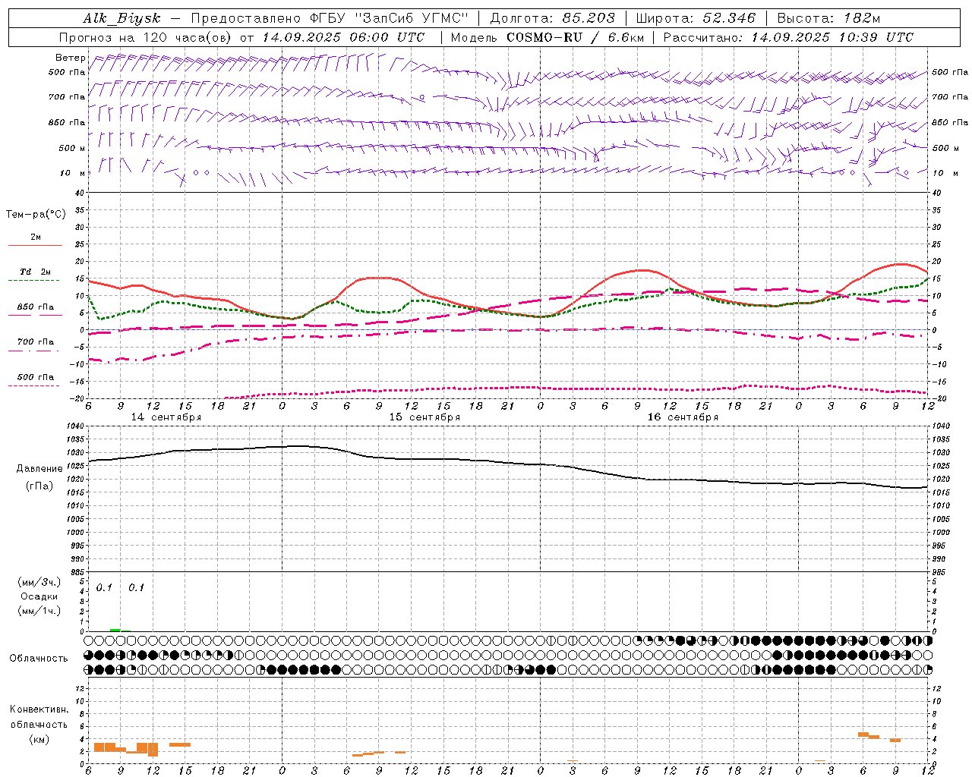972x777 pixels.
Task: Click the green precipitation bar near hour 9
Action: click(x=115, y=630)
